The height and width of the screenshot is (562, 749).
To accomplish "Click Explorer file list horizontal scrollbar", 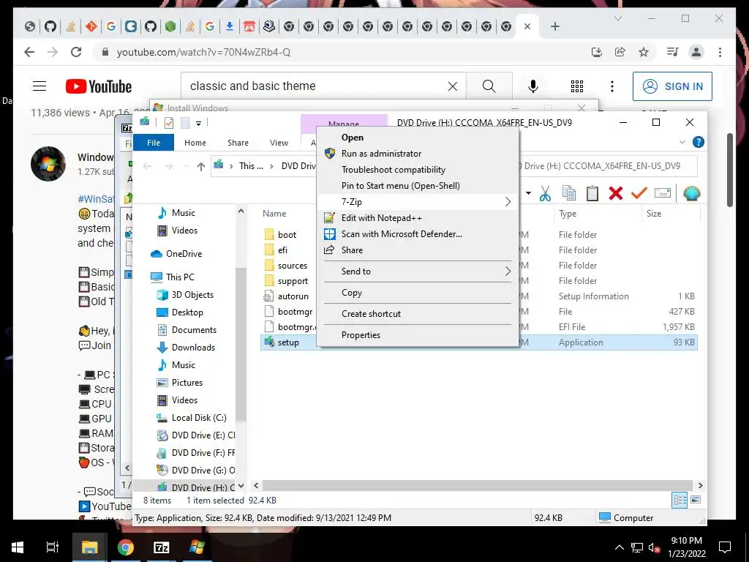I will 477,486.
